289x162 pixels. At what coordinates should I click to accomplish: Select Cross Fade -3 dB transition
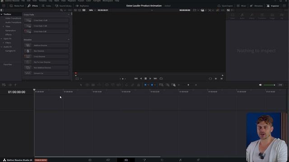[46, 26]
